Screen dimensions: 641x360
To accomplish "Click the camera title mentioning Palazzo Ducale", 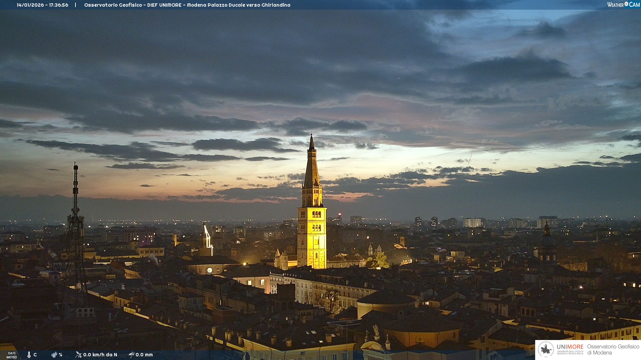I will [x=187, y=5].
